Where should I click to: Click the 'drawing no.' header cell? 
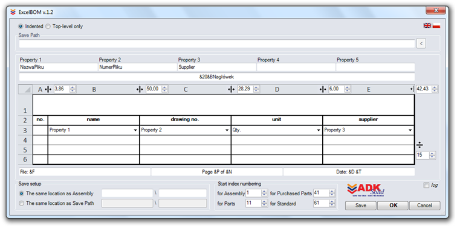pos(185,121)
